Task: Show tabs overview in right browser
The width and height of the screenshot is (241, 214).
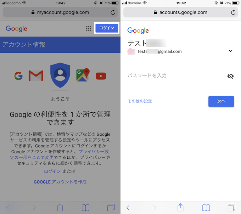Action: [x=231, y=207]
